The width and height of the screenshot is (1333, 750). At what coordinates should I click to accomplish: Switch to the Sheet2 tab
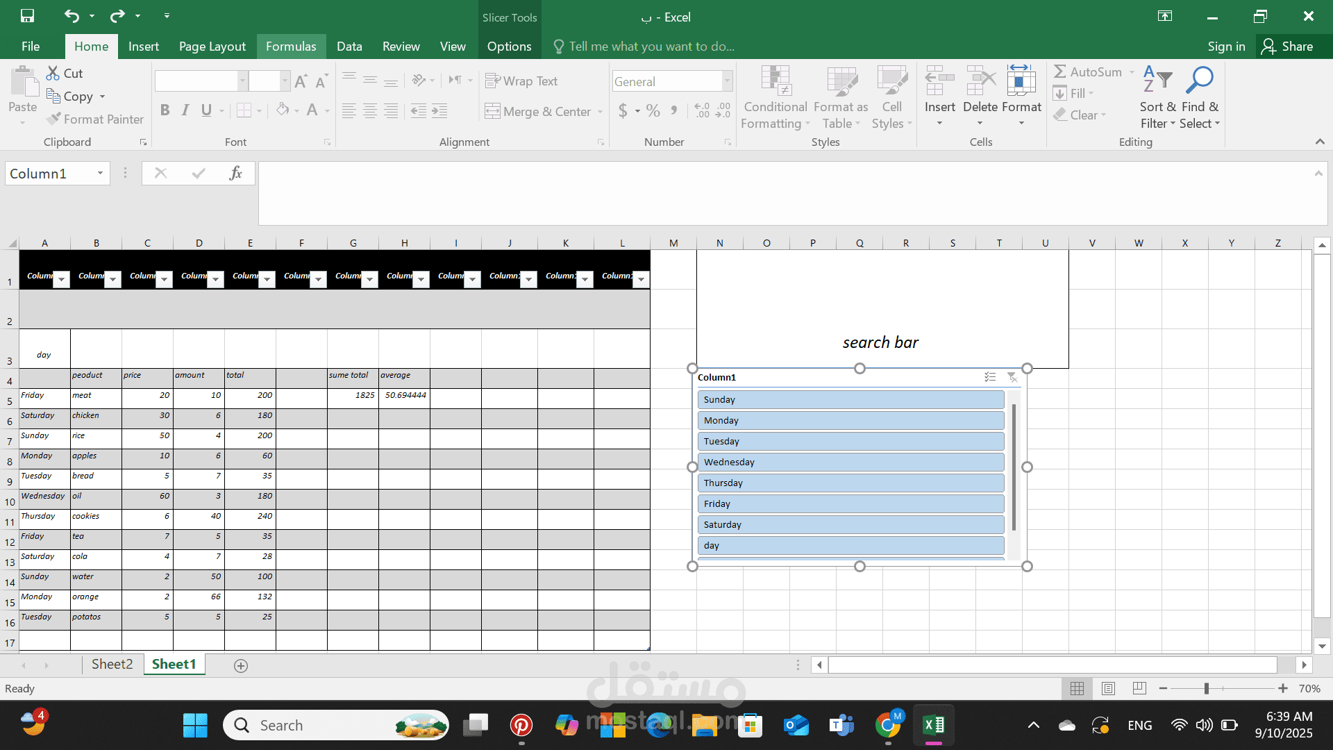112,664
